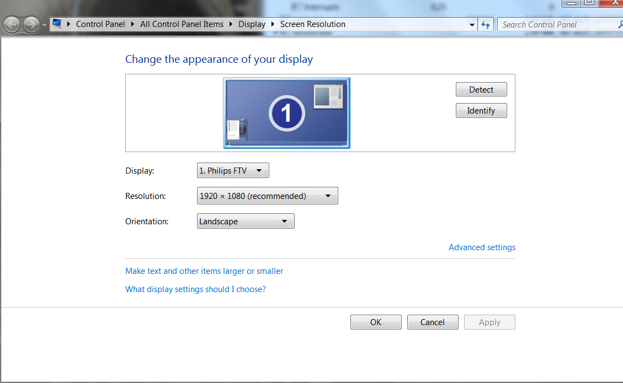Screen dimensions: 623x383
Task: Open the Resolution dropdown 1920 × 1080
Action: 268,196
